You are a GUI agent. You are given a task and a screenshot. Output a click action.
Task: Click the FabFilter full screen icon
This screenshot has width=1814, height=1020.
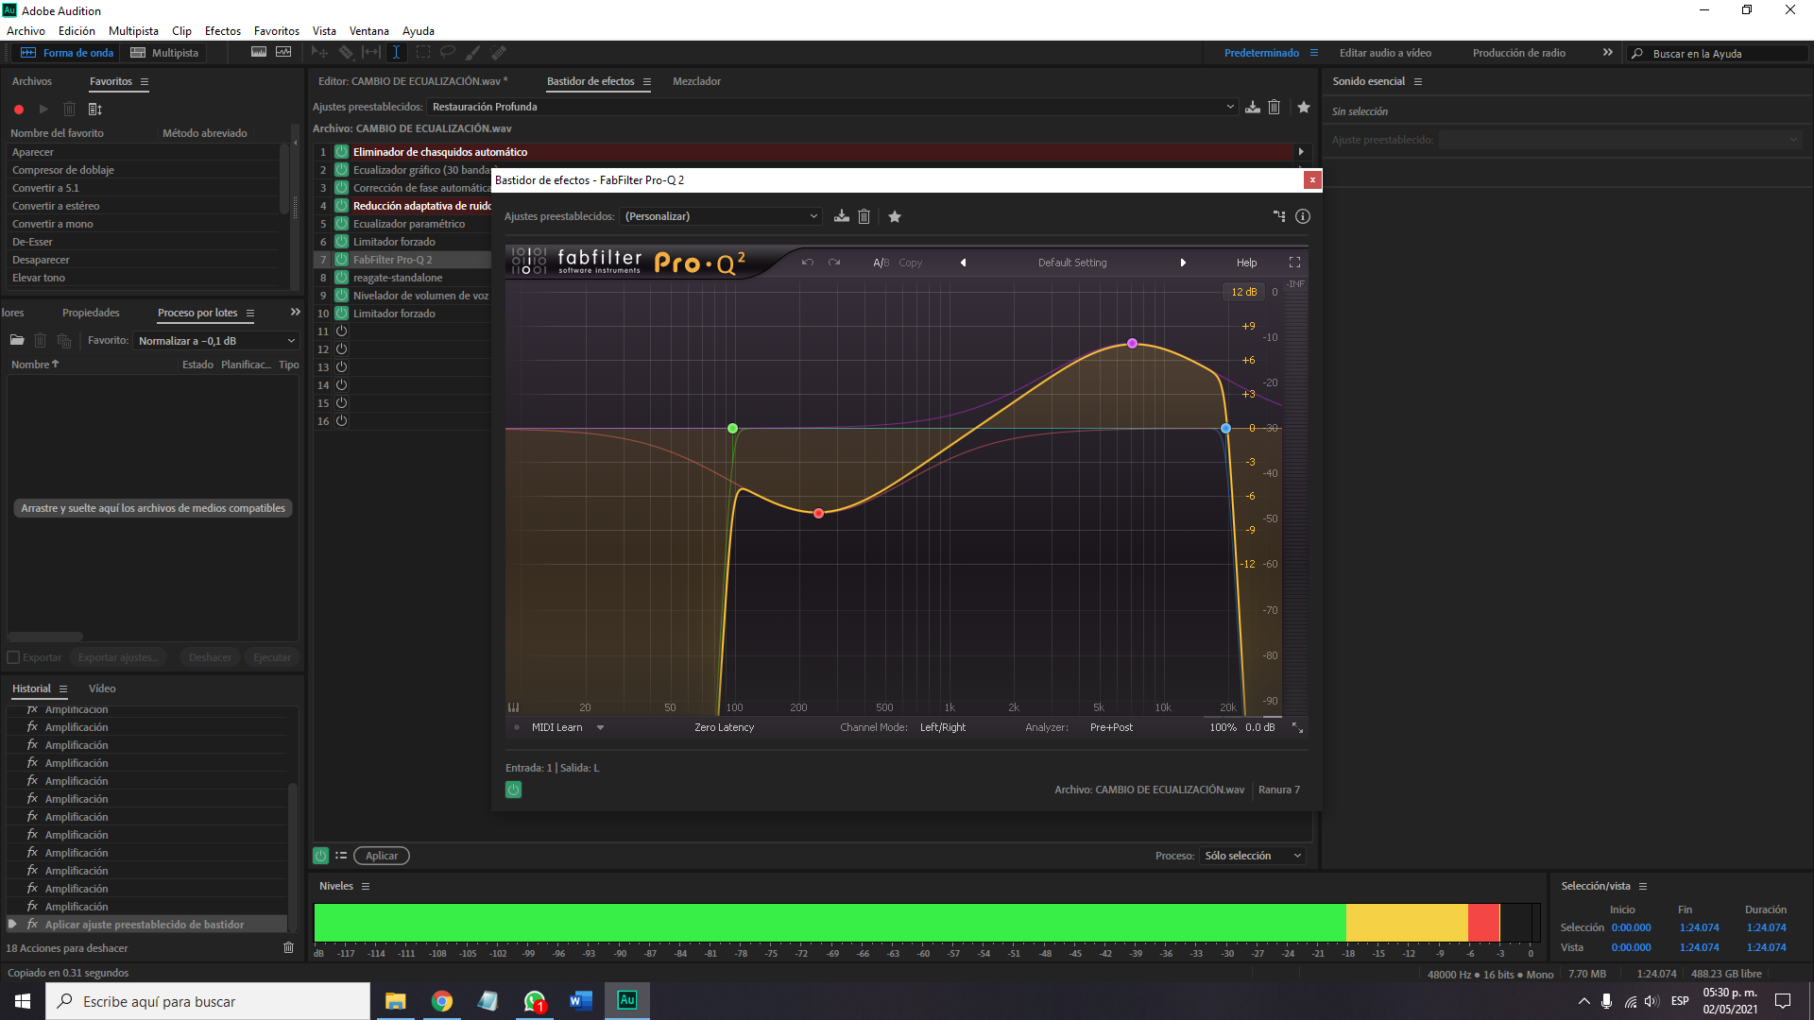[1294, 263]
